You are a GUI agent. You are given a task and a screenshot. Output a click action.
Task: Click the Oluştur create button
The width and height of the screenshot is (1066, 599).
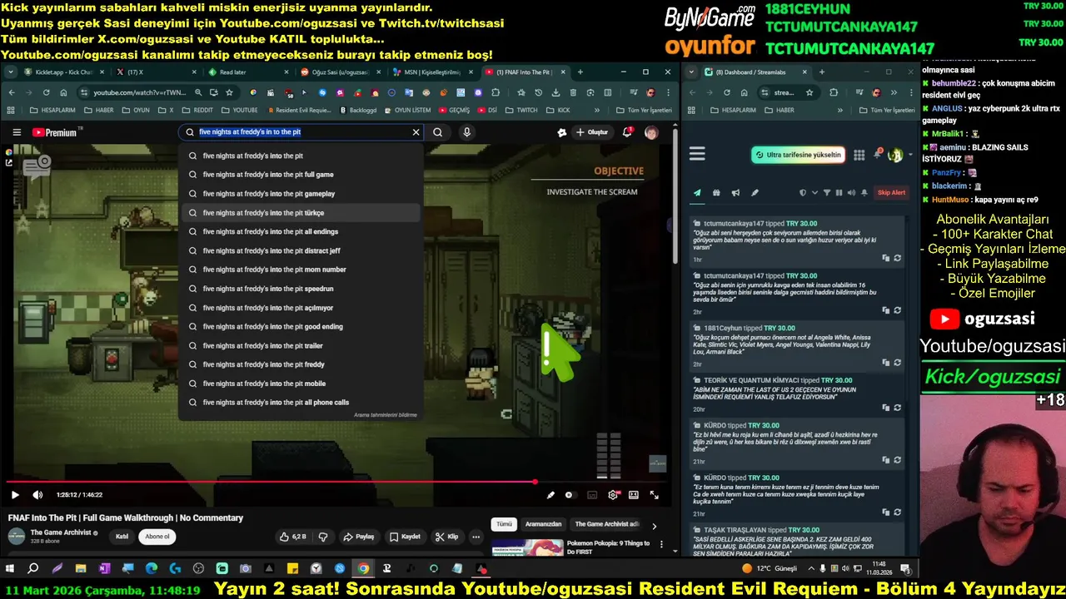pyautogui.click(x=592, y=132)
